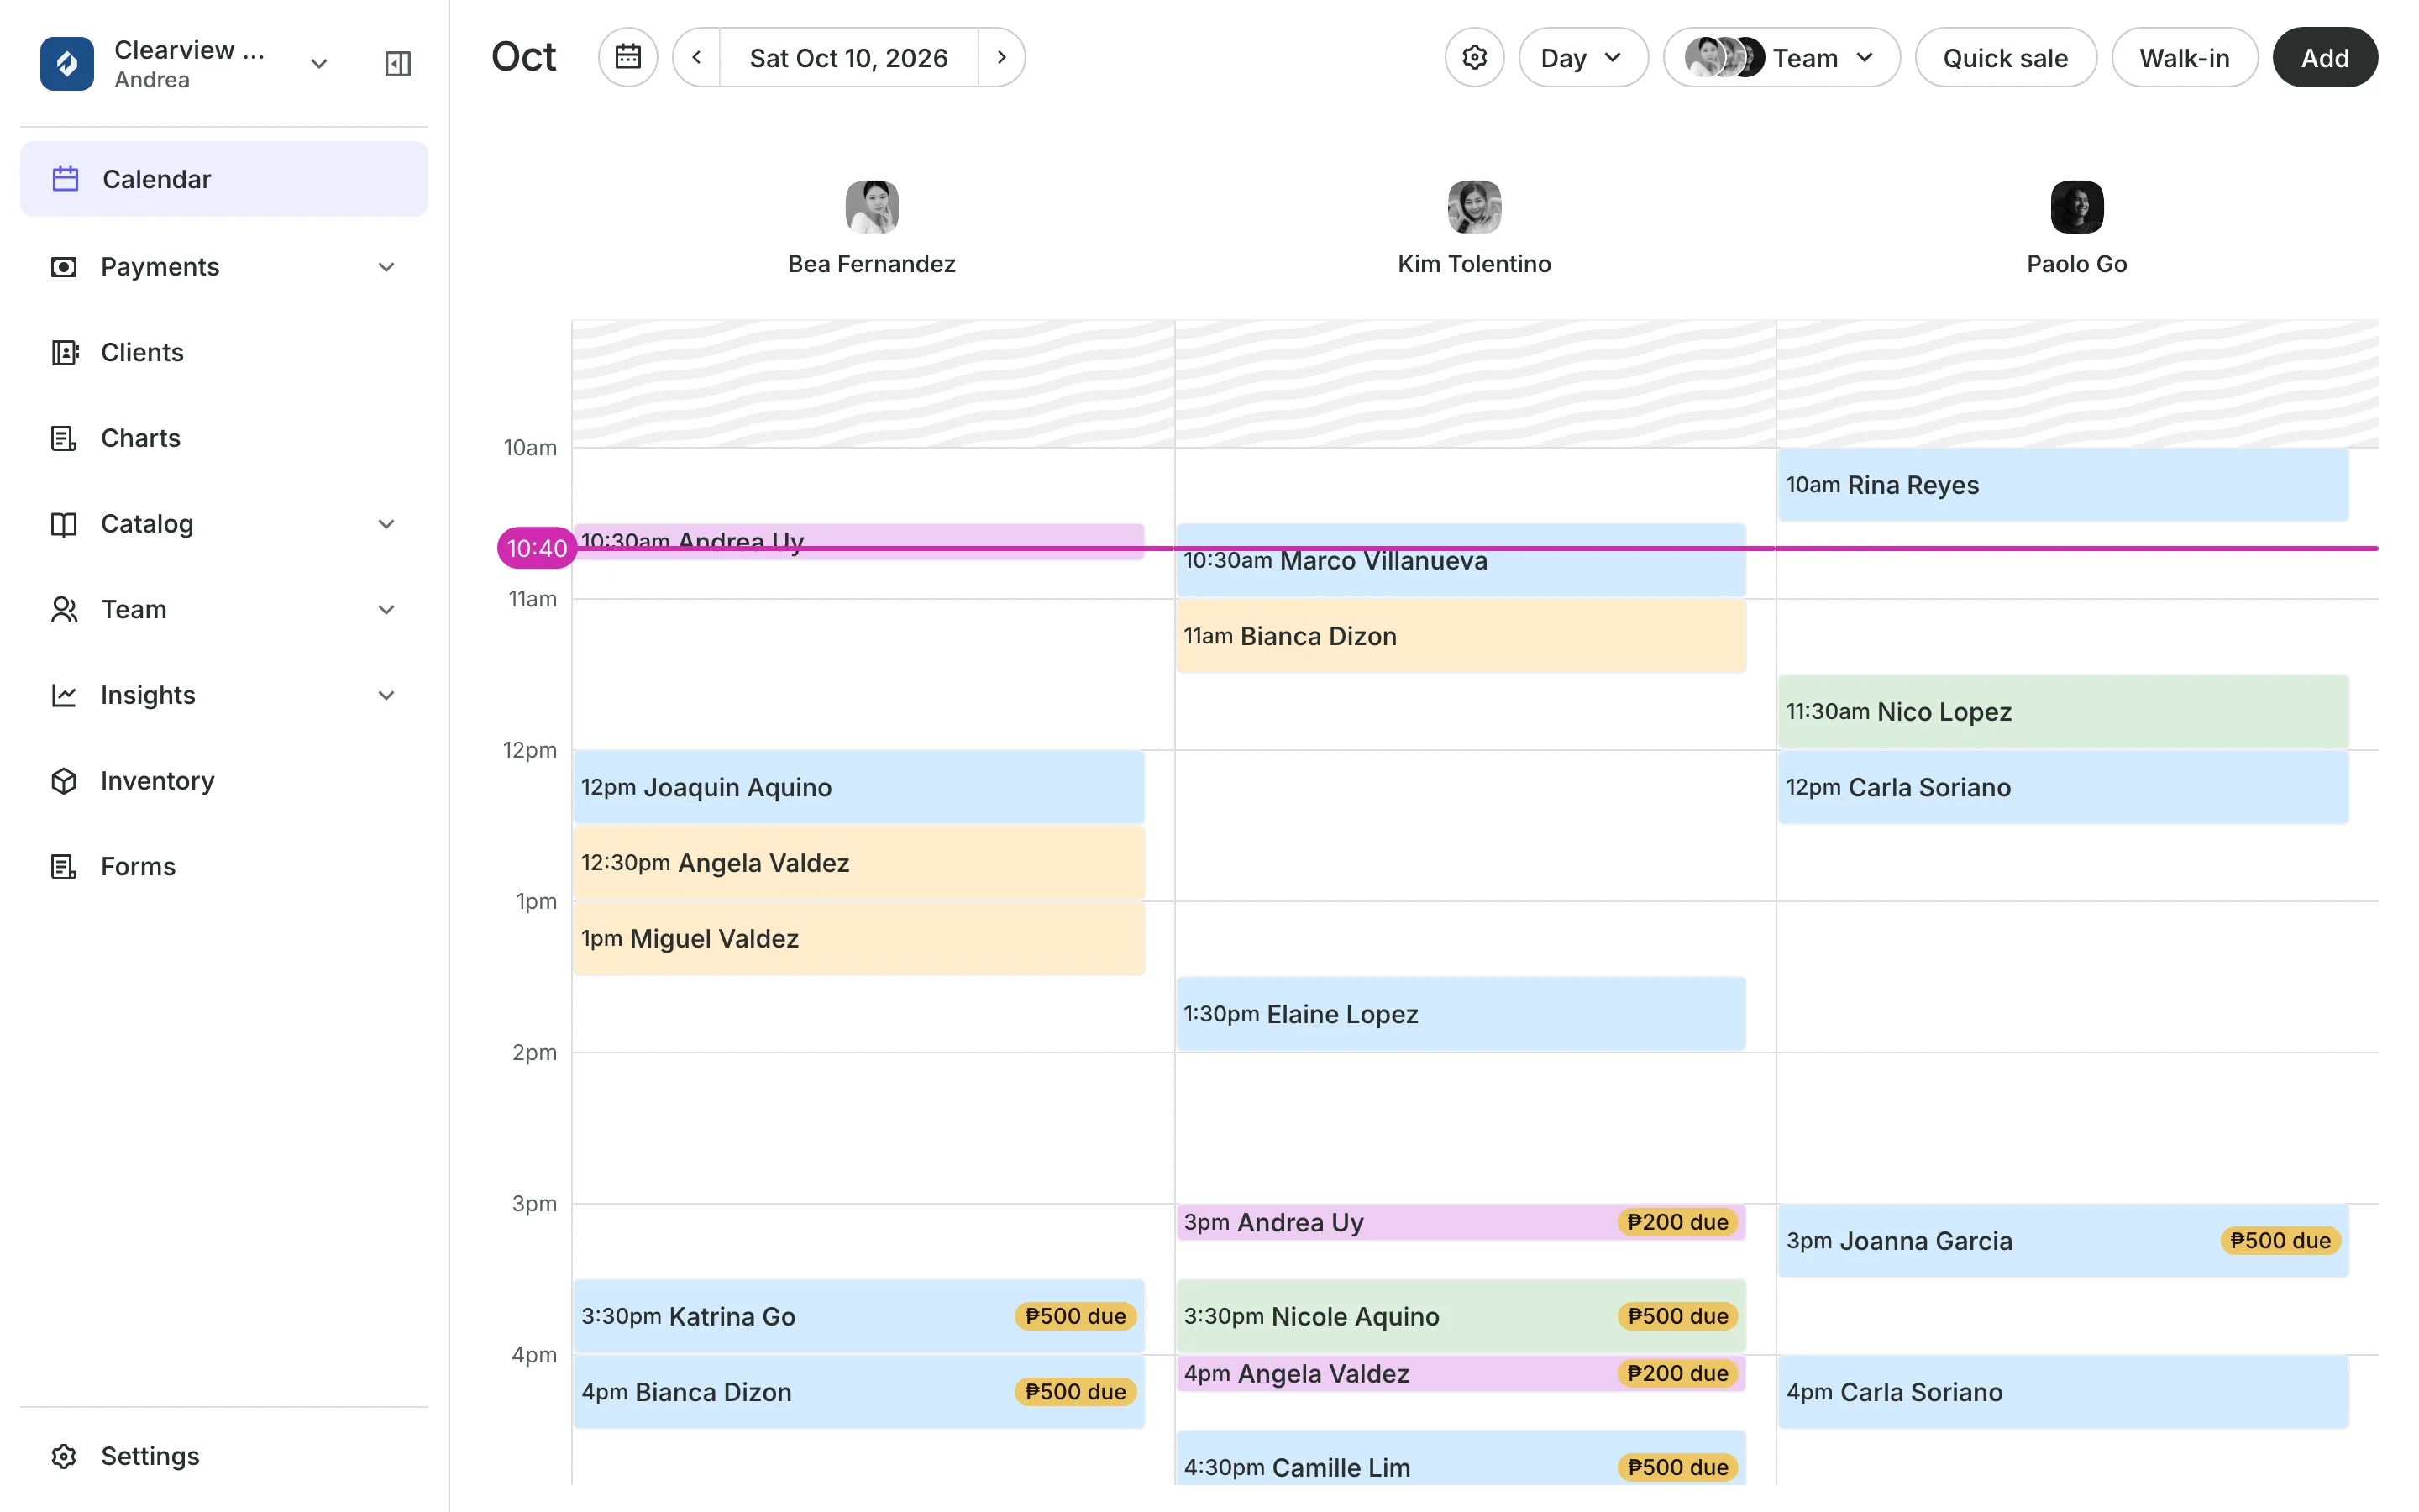Click ₱500 due badge on Katrina Go
The width and height of the screenshot is (2419, 1512).
point(1076,1316)
